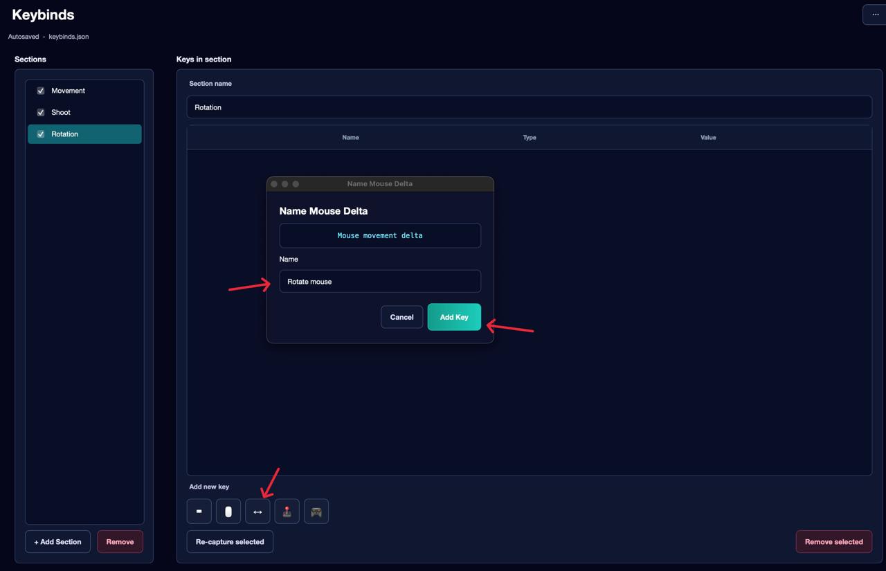Screen dimensions: 886x571
Task: Click the Value column header
Action: (708, 138)
